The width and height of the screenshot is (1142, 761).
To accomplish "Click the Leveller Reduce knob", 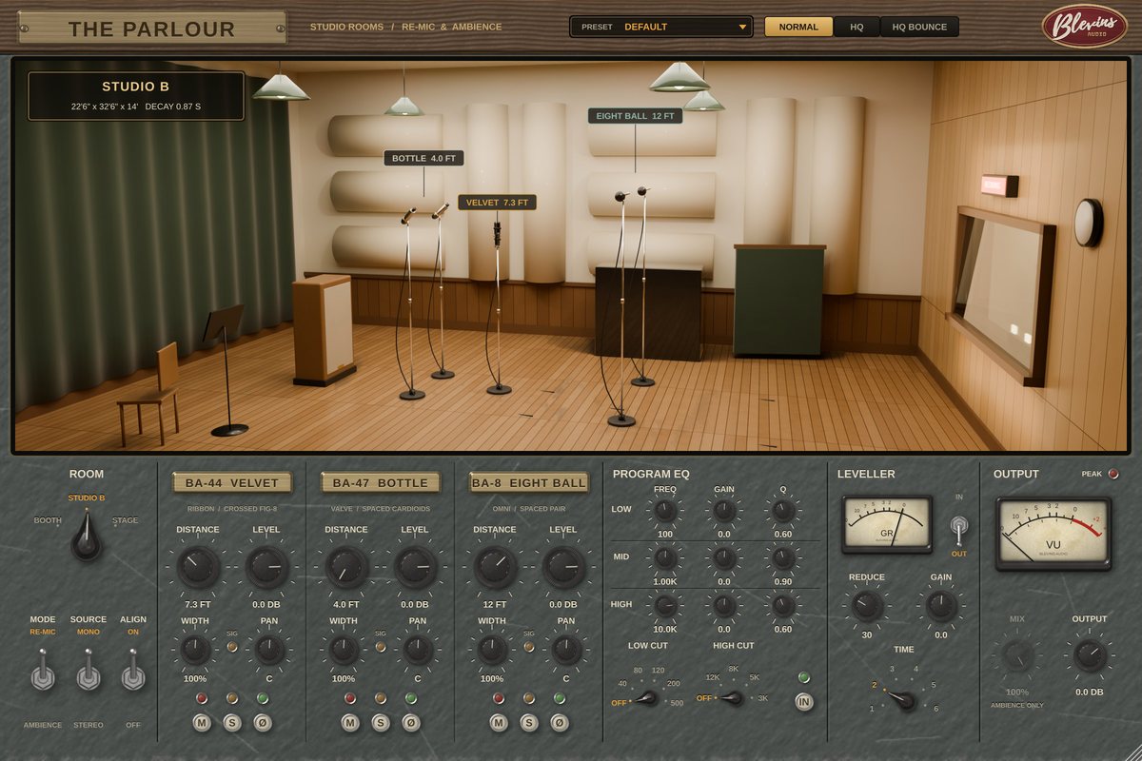I will [867, 605].
